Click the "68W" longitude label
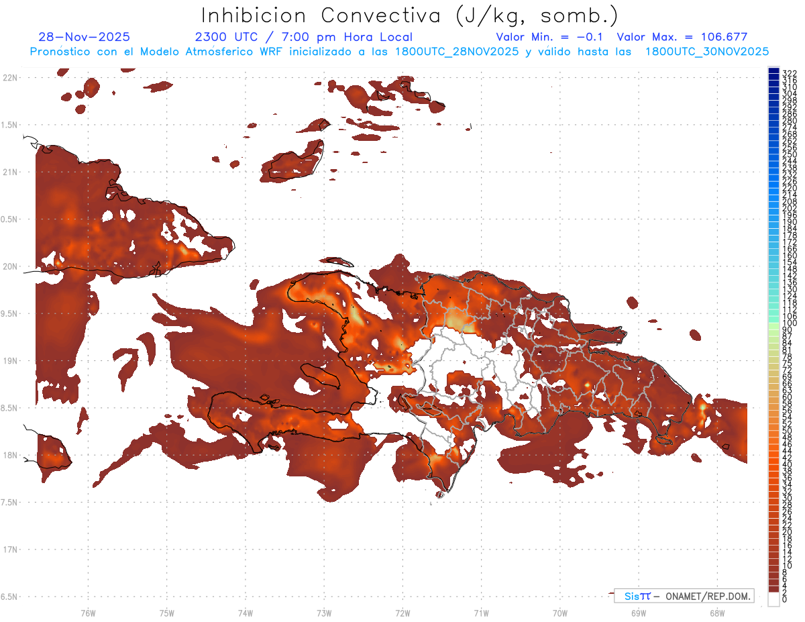 tap(716, 613)
